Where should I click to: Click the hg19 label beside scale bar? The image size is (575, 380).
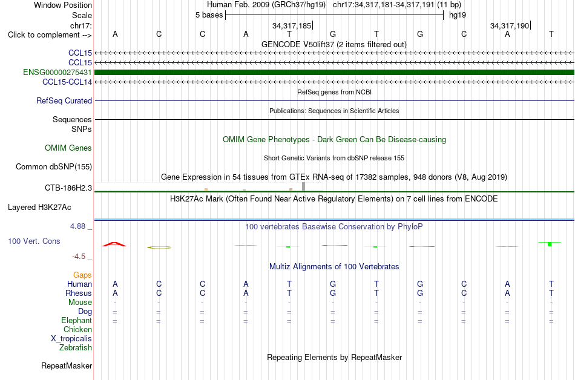tap(458, 15)
